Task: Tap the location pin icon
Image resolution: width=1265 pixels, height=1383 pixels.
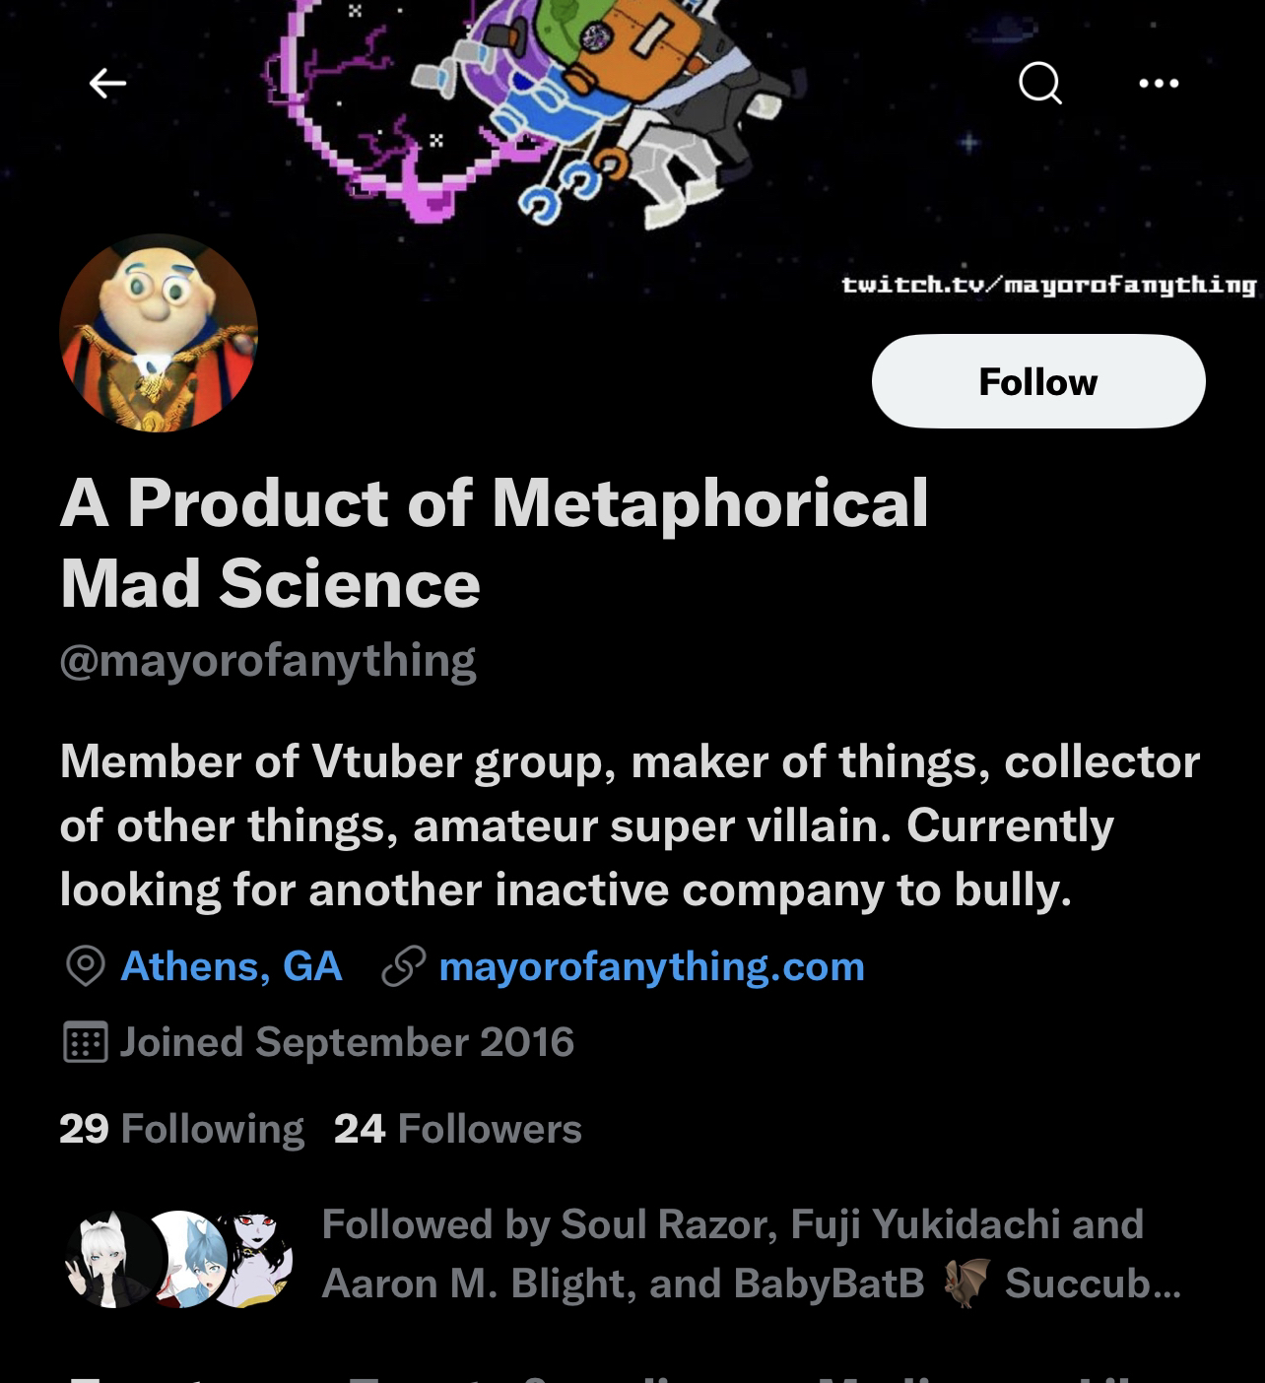Action: (85, 966)
